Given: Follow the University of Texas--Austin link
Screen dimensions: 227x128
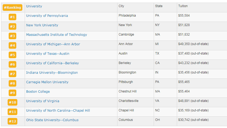Looking at the screenshot, I should point(48,54).
